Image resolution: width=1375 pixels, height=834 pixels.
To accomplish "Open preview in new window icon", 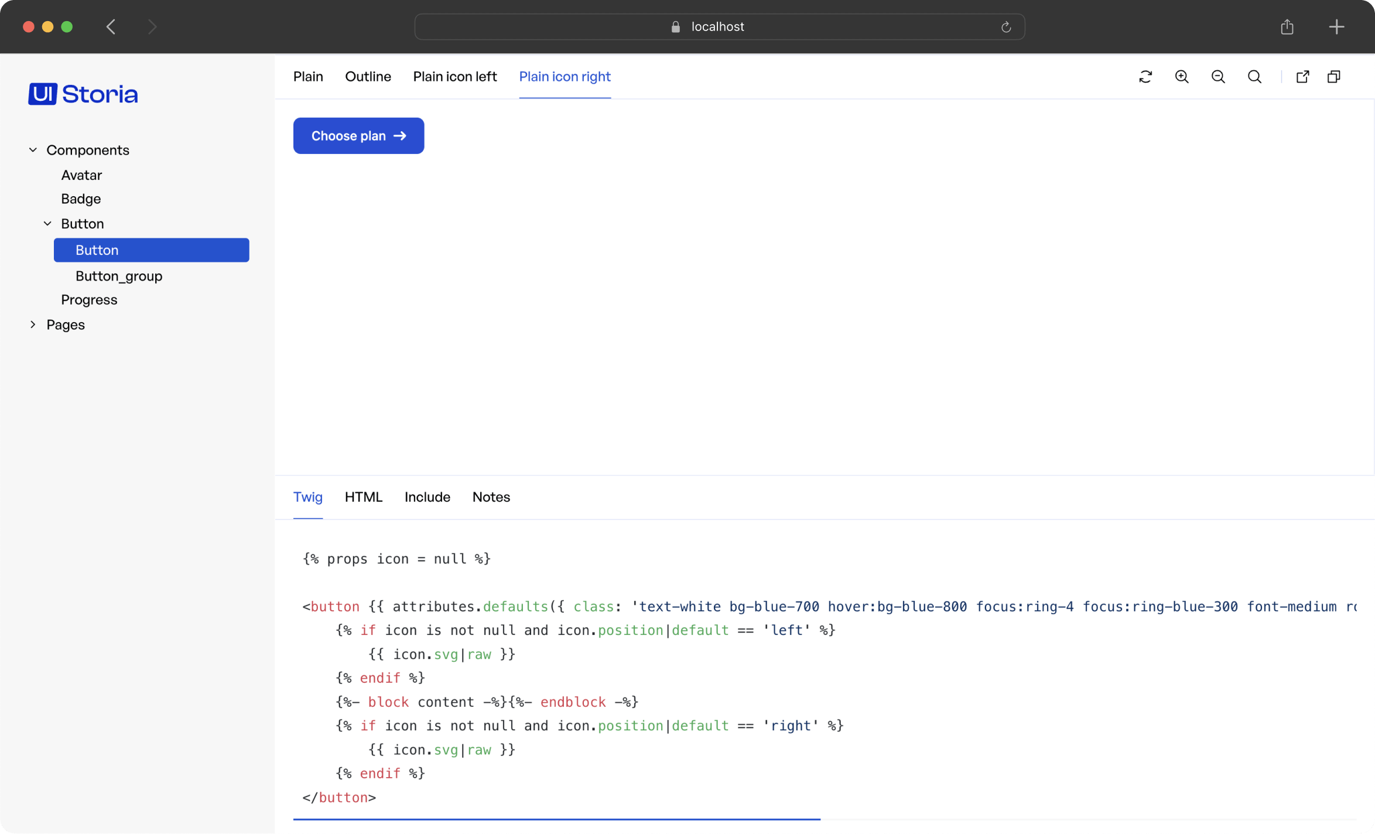I will tap(1302, 77).
